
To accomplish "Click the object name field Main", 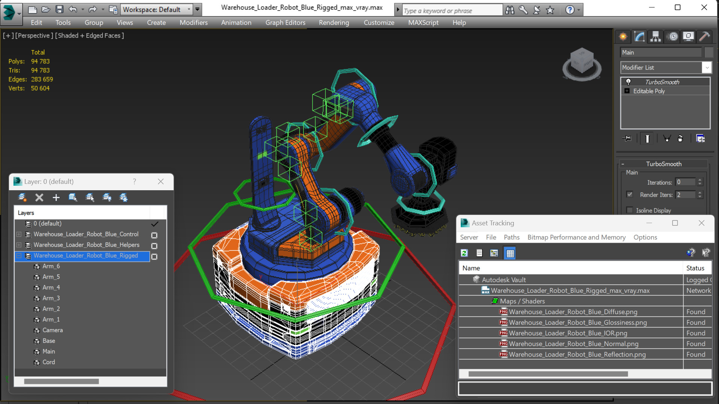I will point(661,52).
